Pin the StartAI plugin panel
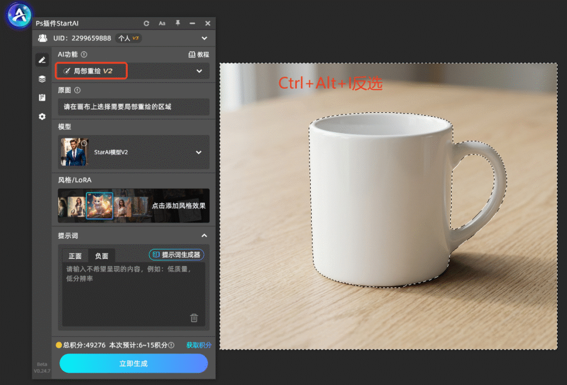This screenshot has width=567, height=385. pyautogui.click(x=178, y=23)
